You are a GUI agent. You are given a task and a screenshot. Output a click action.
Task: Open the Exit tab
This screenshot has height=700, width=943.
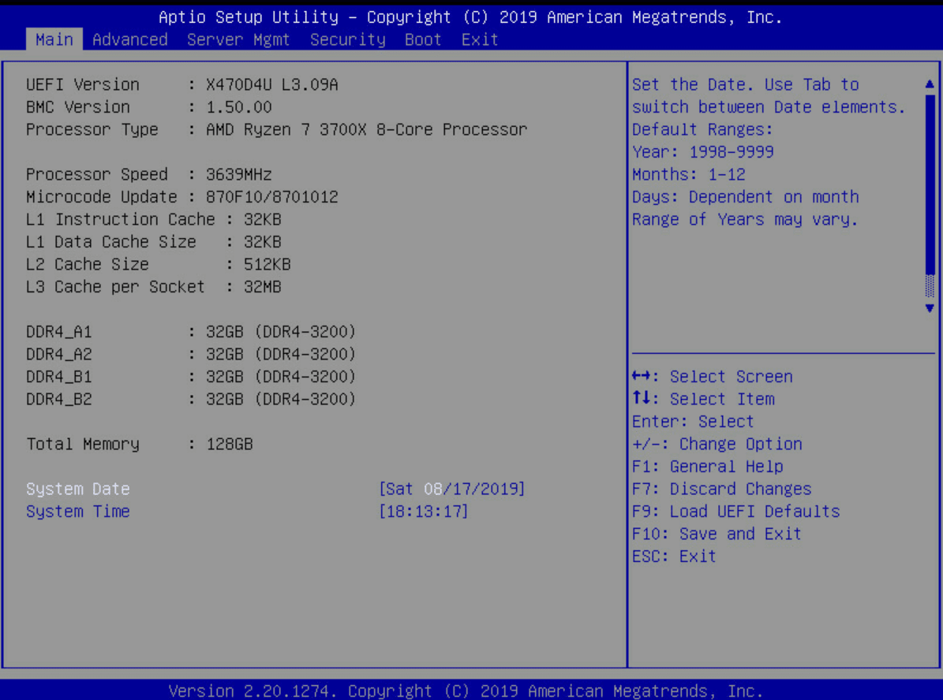tap(480, 39)
